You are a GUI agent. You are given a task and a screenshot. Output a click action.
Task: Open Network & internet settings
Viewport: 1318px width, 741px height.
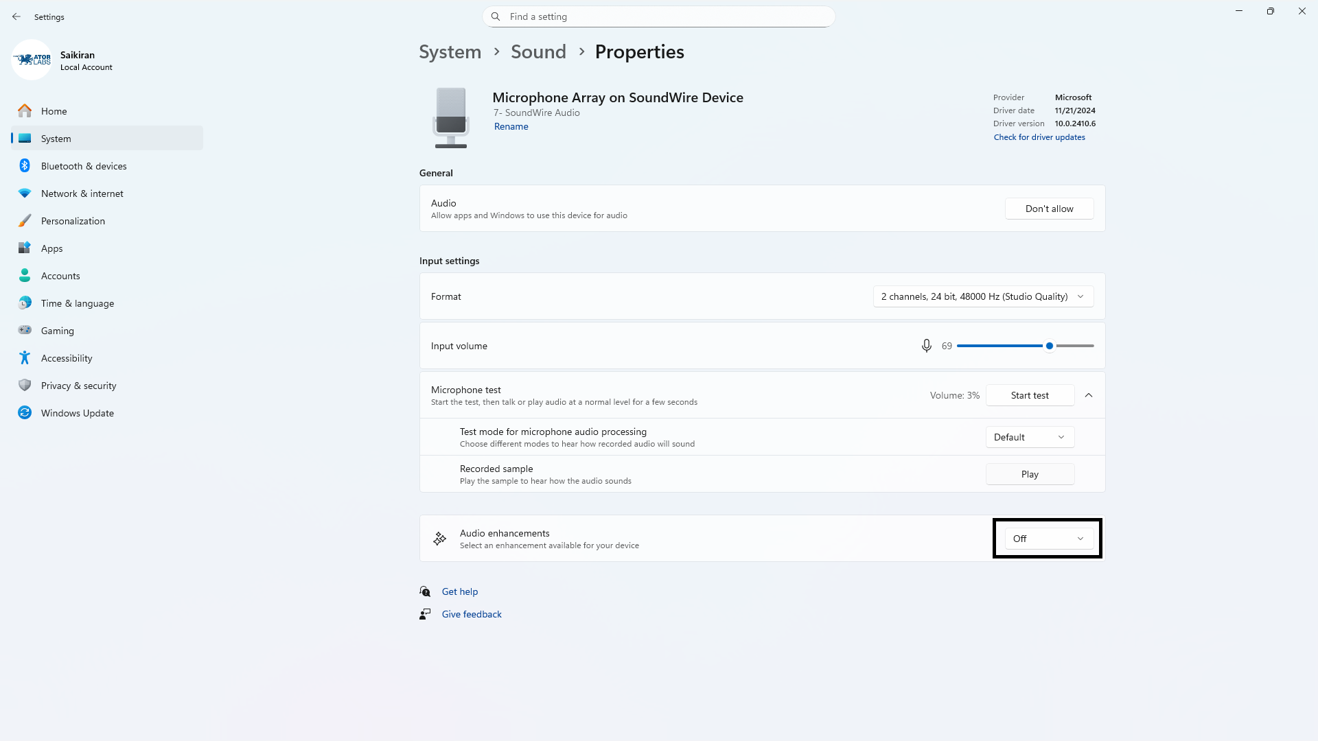click(82, 193)
